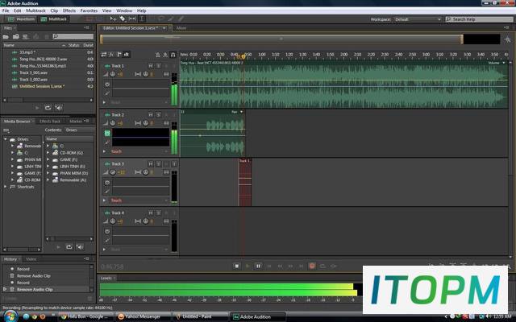This screenshot has width=516, height=322.
Task: Open Editor session dropdown arrow
Action: [x=164, y=28]
